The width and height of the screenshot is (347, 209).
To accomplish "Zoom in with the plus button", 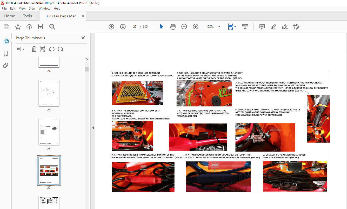I will pyautogui.click(x=196, y=27).
